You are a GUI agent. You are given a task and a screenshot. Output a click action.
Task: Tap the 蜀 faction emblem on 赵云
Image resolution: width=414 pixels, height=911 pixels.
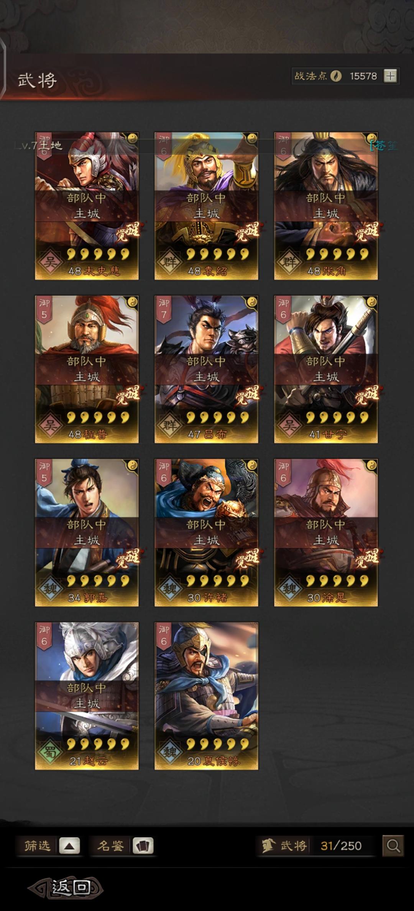point(50,752)
